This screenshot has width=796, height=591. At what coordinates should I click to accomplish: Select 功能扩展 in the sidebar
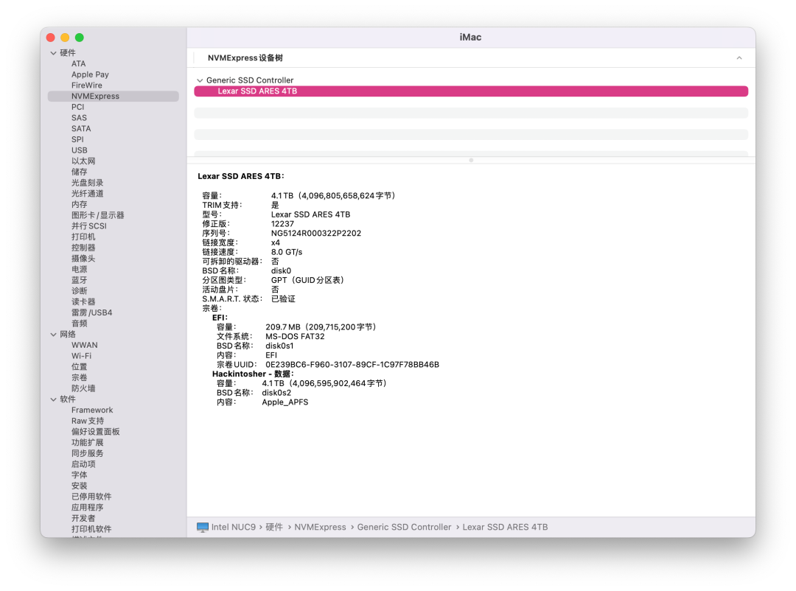(x=87, y=442)
